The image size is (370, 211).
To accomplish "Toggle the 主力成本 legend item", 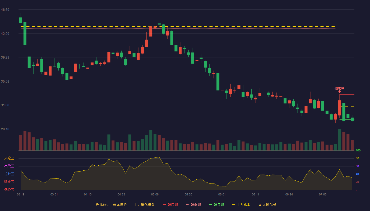I will coord(241,205).
